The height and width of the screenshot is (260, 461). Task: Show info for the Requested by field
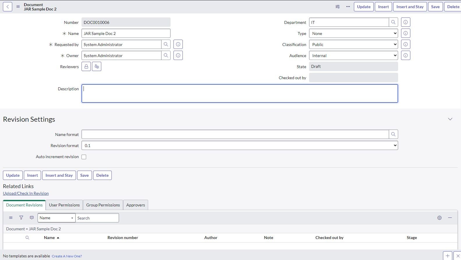[x=178, y=44]
